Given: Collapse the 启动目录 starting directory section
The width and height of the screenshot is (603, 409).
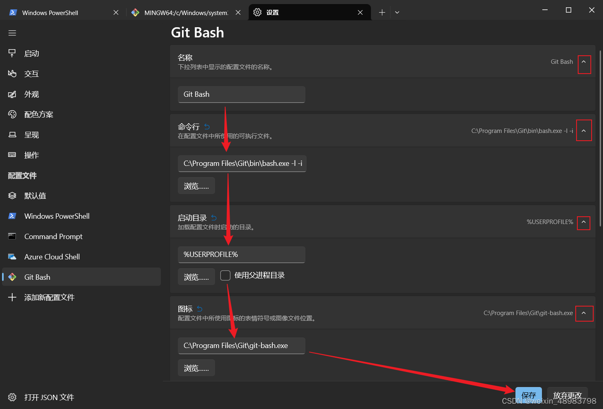Looking at the screenshot, I should [x=583, y=222].
